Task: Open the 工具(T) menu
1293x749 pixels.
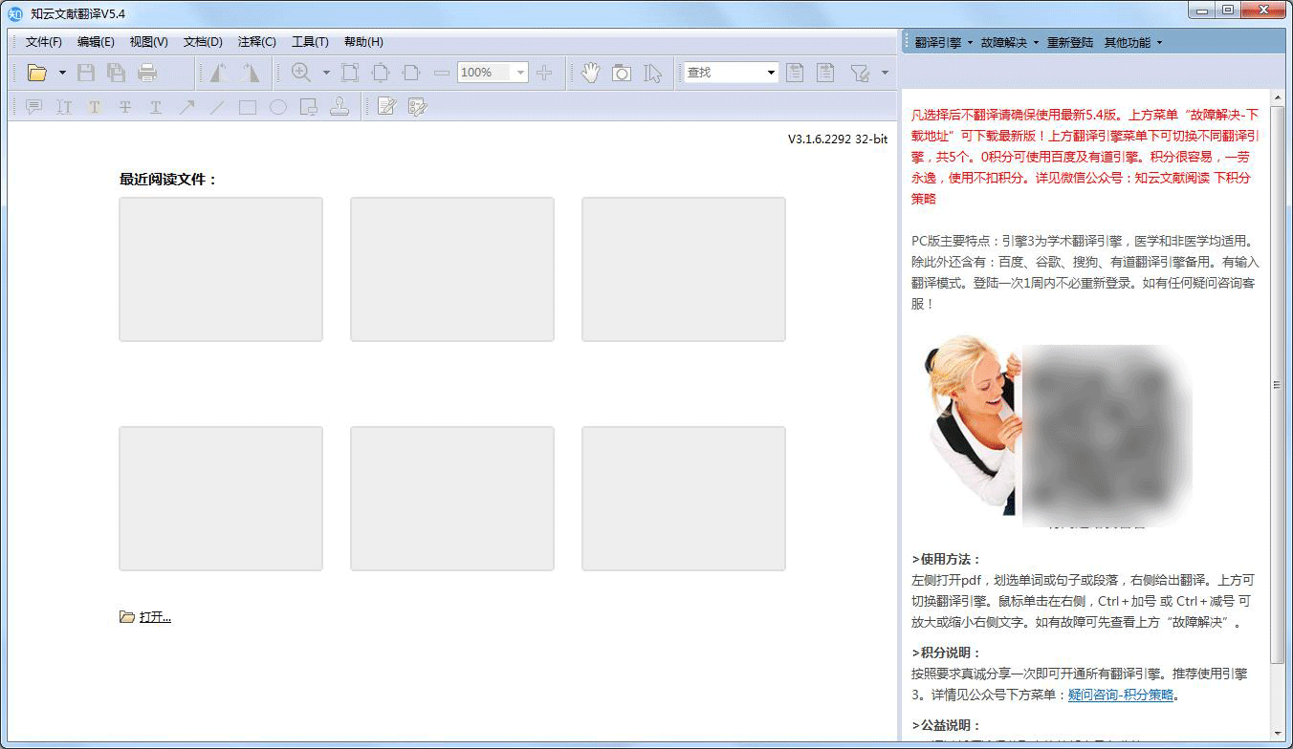Action: 311,42
